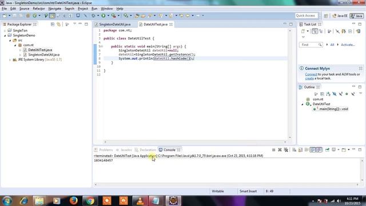Toggle Hide Fields in Outline toolbar
366x206 pixels.
point(335,94)
